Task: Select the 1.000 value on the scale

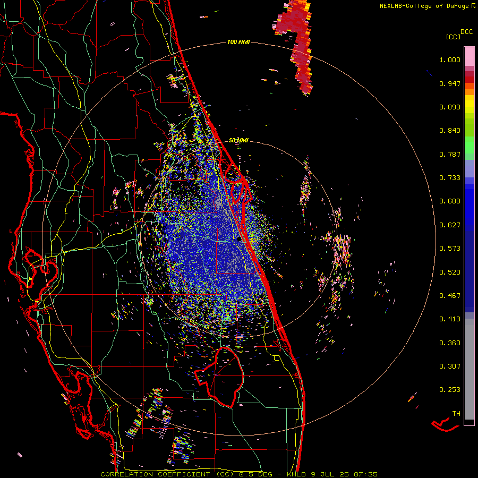Action: coord(450,59)
